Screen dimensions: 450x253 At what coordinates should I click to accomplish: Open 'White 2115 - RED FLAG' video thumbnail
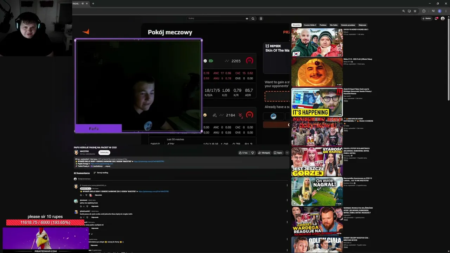coord(317,72)
